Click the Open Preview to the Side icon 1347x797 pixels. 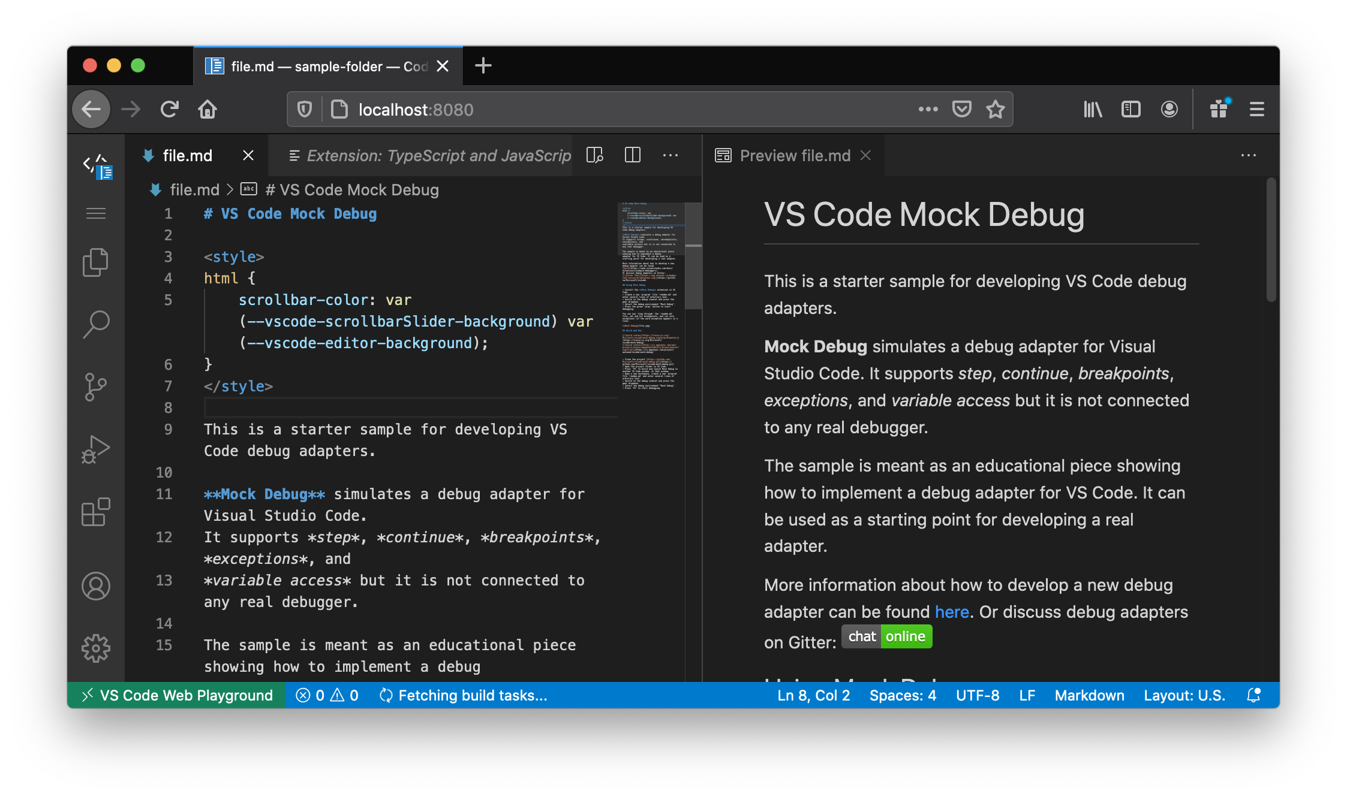coord(594,155)
